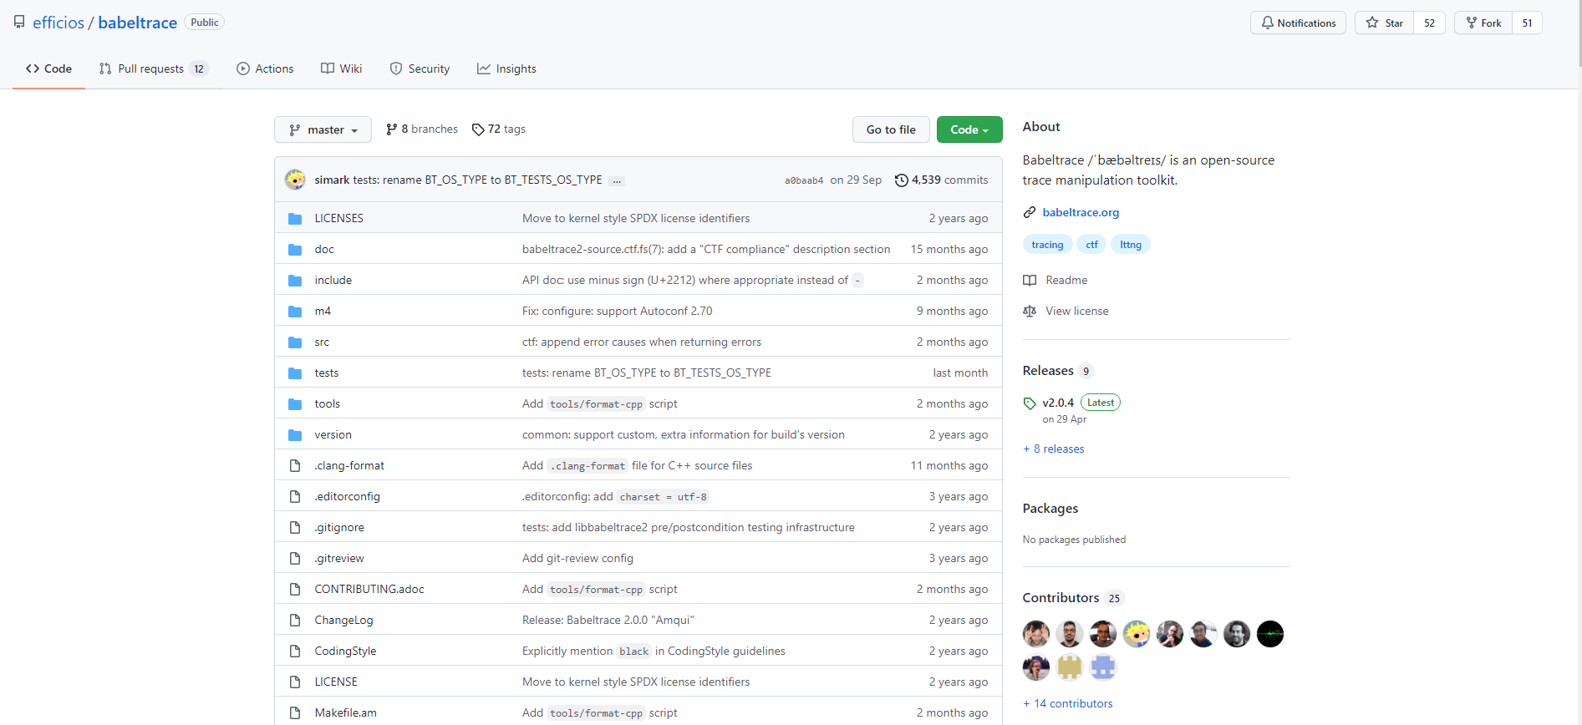Image resolution: width=1582 pixels, height=725 pixels.
Task: Expand the commit message ellipsis
Action: (x=617, y=180)
